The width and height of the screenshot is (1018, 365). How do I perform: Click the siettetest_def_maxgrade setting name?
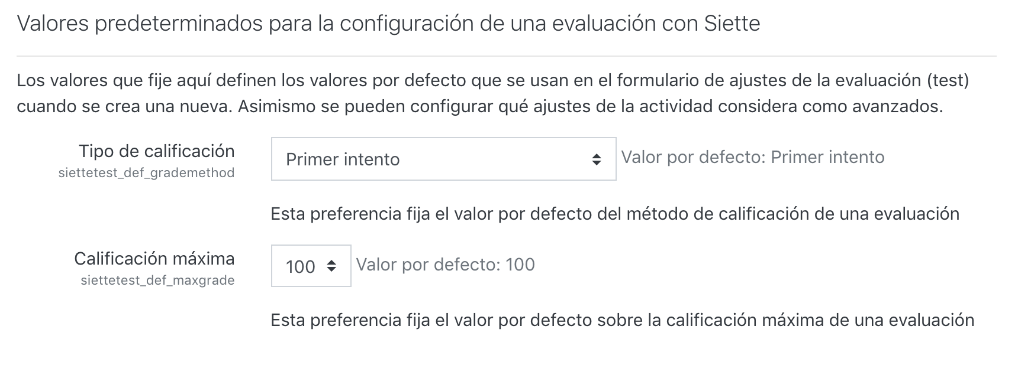157,281
